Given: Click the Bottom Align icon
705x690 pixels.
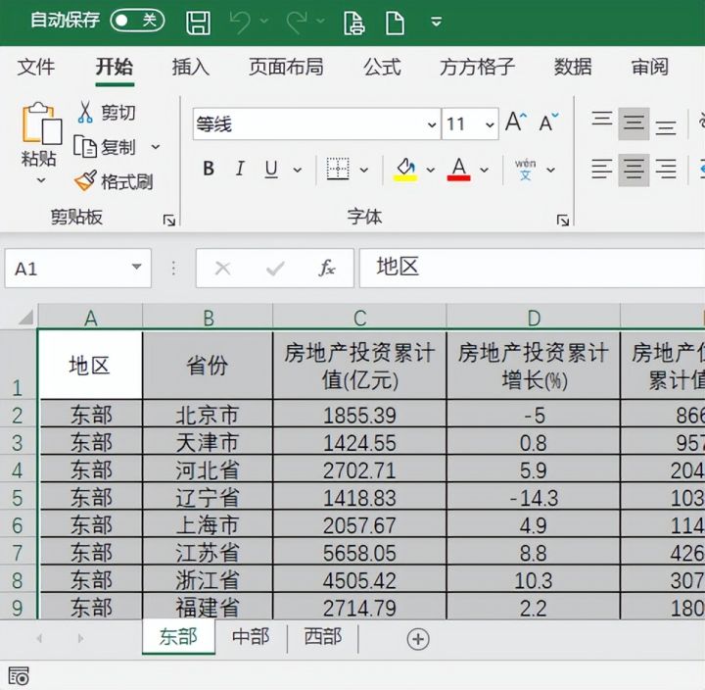Looking at the screenshot, I should coord(666,126).
